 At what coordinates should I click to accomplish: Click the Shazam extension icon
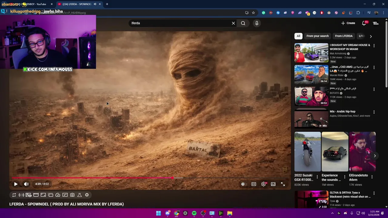[278, 13]
